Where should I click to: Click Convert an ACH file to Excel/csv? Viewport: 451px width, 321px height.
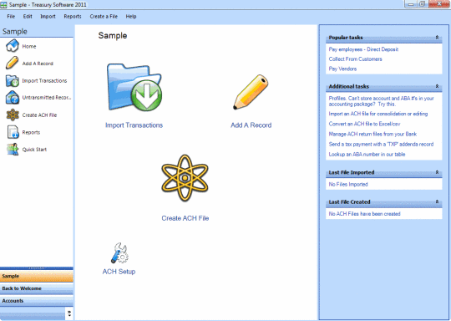coord(364,124)
